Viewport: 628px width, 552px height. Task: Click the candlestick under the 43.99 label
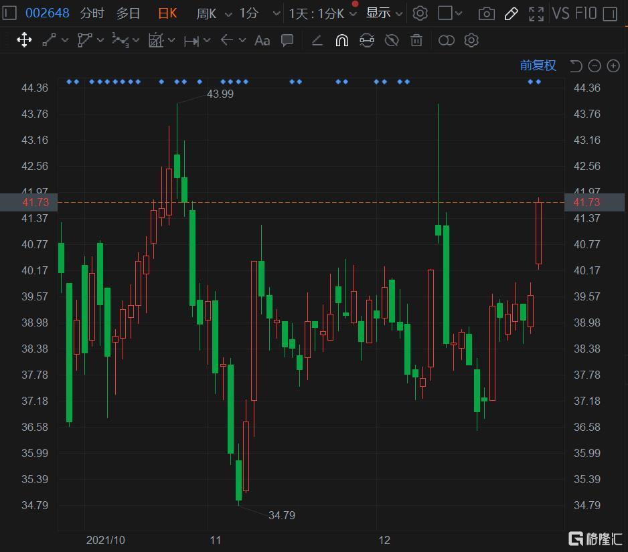click(x=177, y=166)
